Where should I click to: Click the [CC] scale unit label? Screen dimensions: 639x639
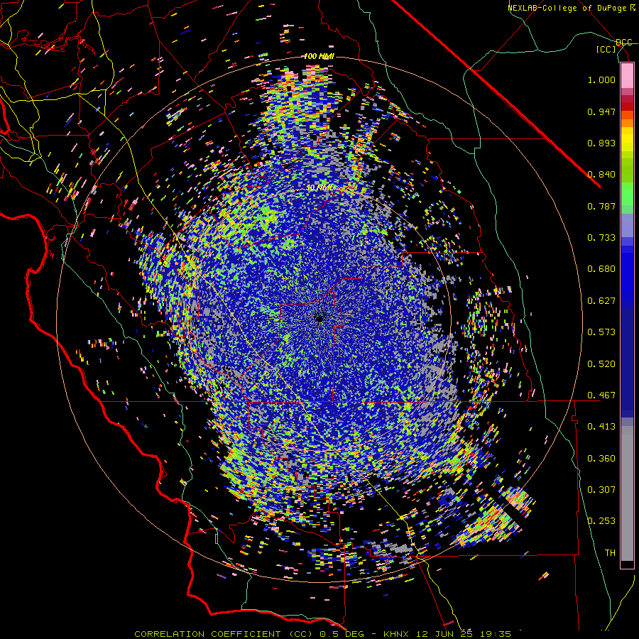tap(606, 49)
